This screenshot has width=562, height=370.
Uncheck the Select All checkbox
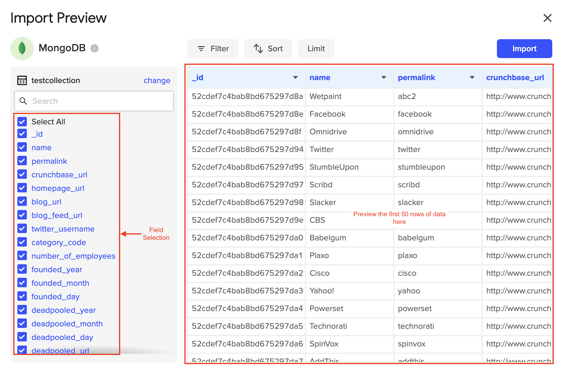(x=22, y=122)
